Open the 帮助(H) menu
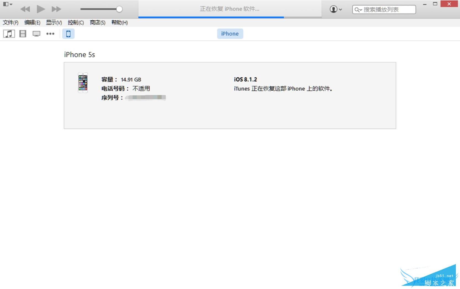This screenshot has width=460, height=289. [119, 23]
